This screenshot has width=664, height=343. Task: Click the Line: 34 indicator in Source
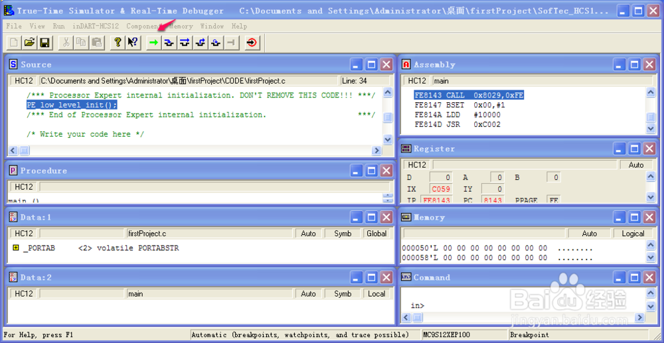(364, 80)
